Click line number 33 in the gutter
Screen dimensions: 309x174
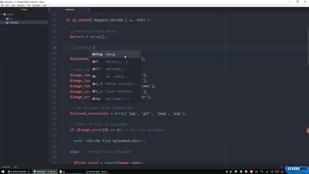pyautogui.click(x=55, y=130)
